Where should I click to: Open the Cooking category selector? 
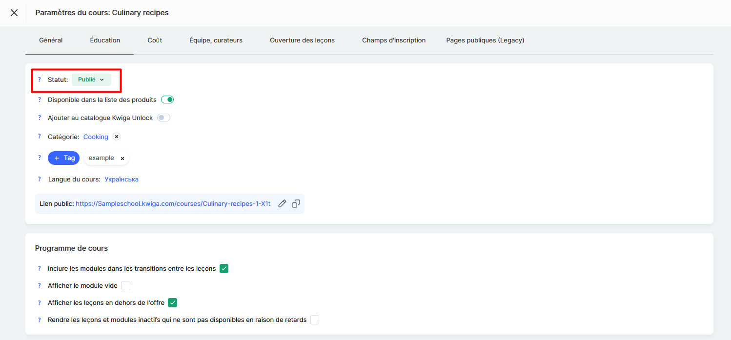(x=96, y=137)
